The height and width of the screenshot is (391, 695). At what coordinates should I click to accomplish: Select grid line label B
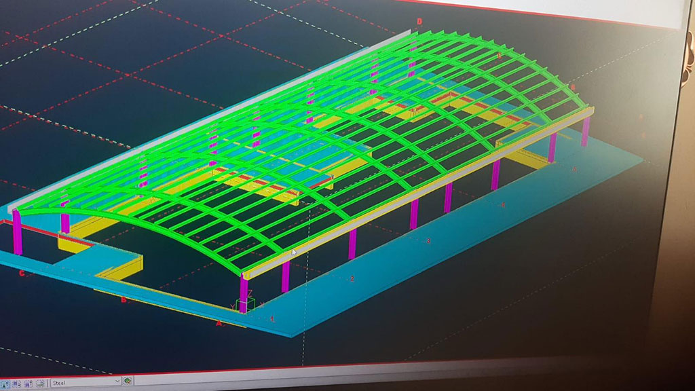(x=123, y=300)
